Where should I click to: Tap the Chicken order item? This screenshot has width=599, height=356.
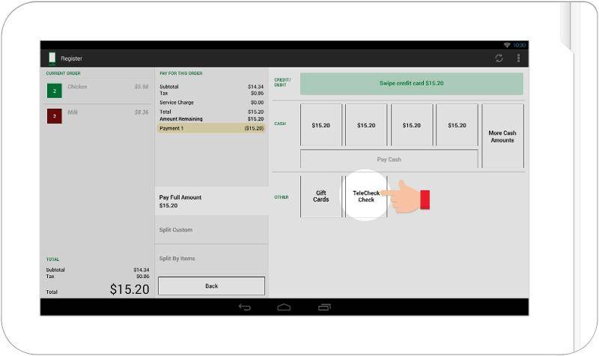point(98,91)
